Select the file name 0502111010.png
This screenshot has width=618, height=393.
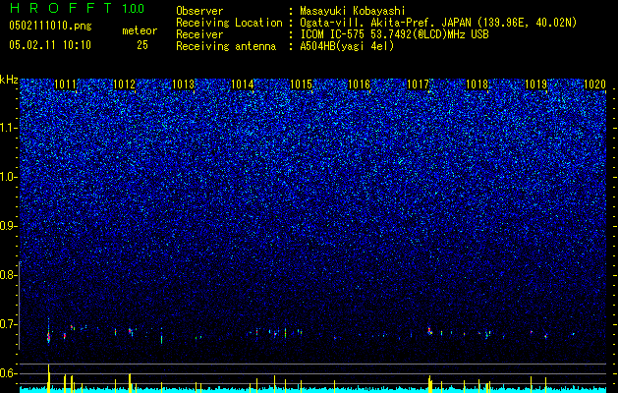(x=50, y=26)
